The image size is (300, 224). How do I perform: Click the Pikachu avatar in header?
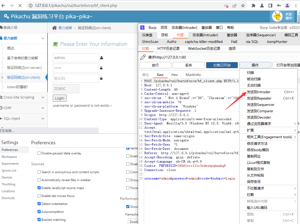(277, 16)
